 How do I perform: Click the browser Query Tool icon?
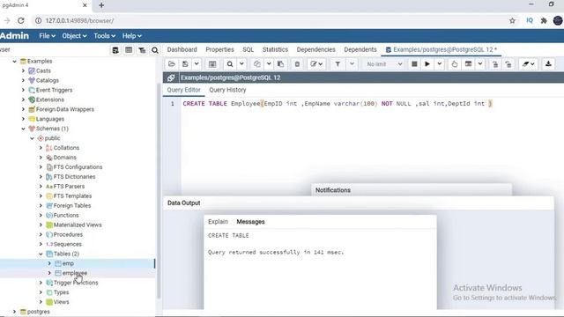115,50
